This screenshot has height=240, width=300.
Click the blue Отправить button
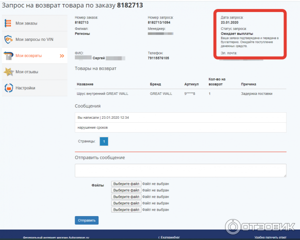click(86, 220)
